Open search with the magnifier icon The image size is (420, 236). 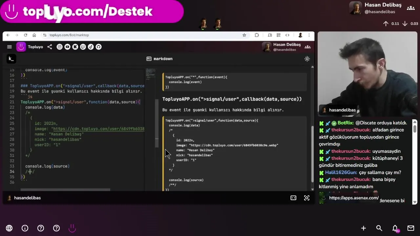pyautogui.click(x=379, y=228)
